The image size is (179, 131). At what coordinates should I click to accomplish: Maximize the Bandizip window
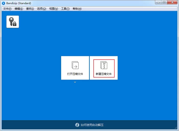pyautogui.click(x=164, y=2)
